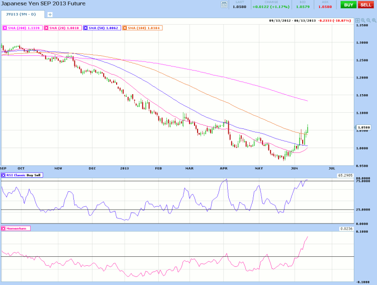377x285 pixels.
Task: Click the red SELL button
Action: [x=365, y=5]
